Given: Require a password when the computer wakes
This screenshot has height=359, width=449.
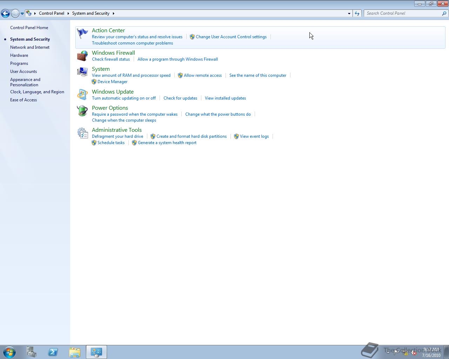Looking at the screenshot, I should pyautogui.click(x=135, y=114).
